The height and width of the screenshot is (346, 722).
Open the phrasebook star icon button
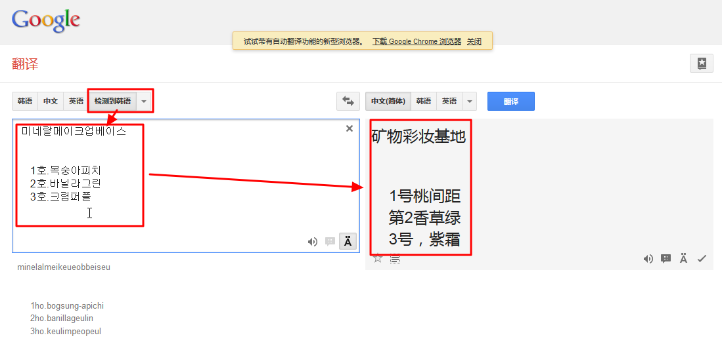(x=701, y=64)
